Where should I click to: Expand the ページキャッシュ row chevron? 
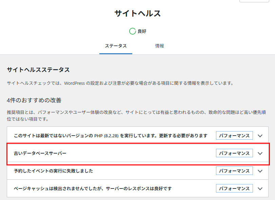coord(260,189)
